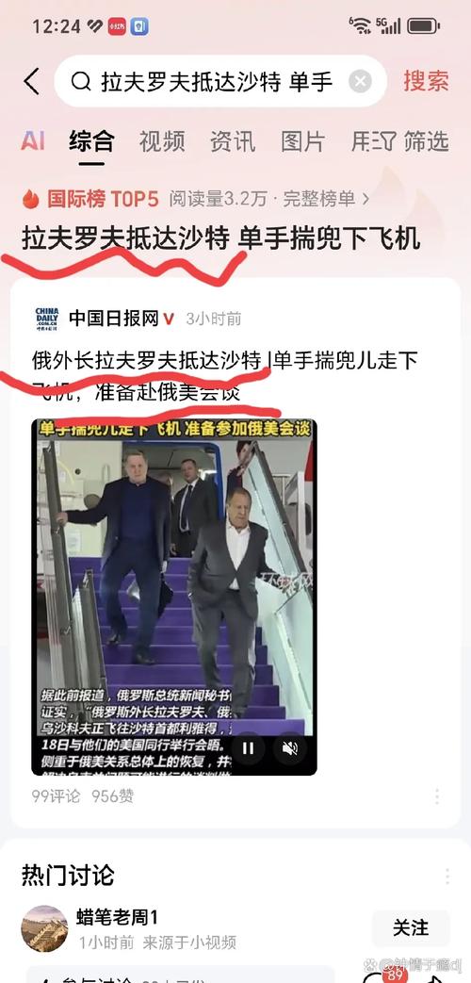Tap the back arrow icon

[31, 81]
